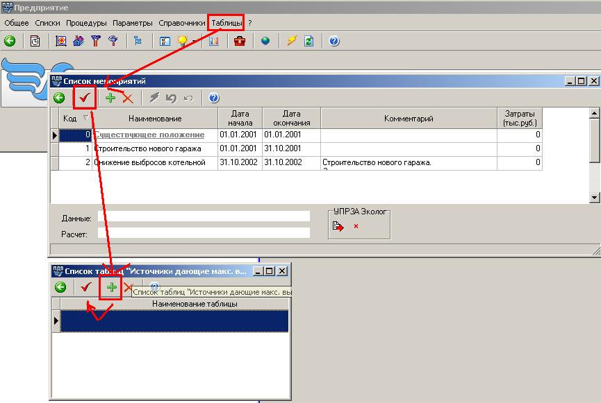Click the Наименование column header
Viewport: 601px width, 403px height.
pos(154,119)
